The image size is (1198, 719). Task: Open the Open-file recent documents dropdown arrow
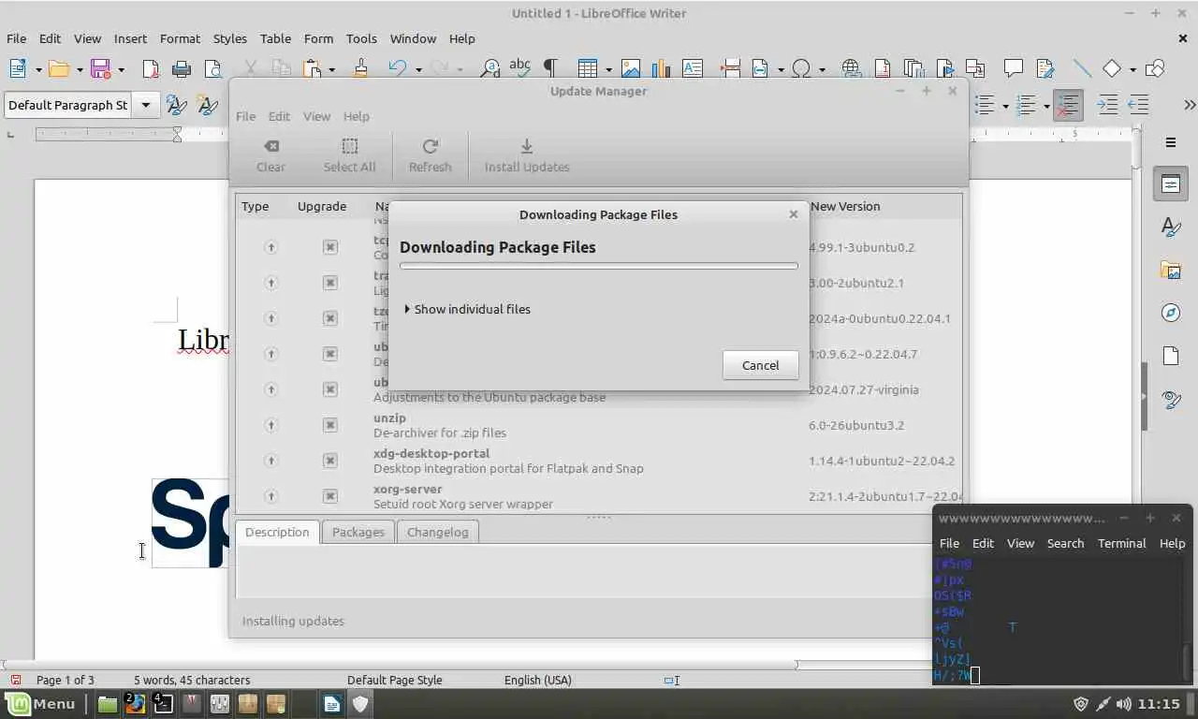tap(80, 69)
